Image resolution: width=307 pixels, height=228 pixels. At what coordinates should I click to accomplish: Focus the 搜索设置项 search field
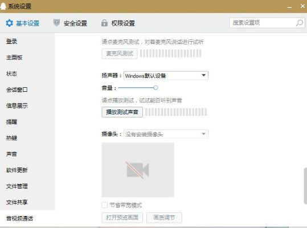263,23
